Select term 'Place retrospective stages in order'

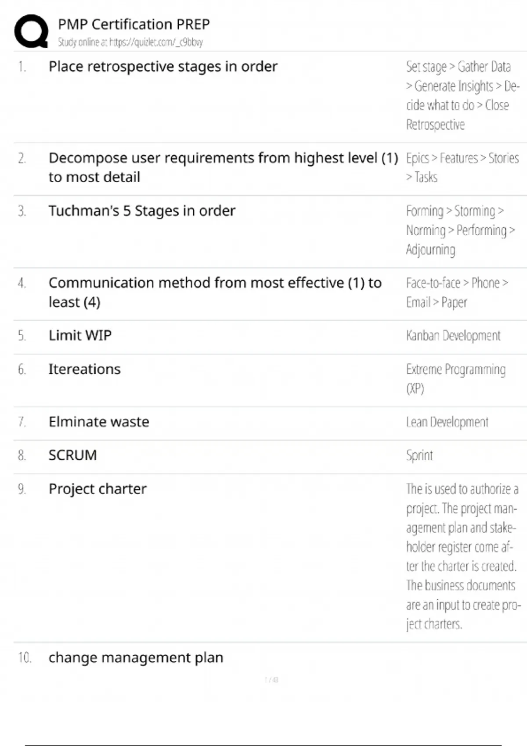click(x=163, y=67)
